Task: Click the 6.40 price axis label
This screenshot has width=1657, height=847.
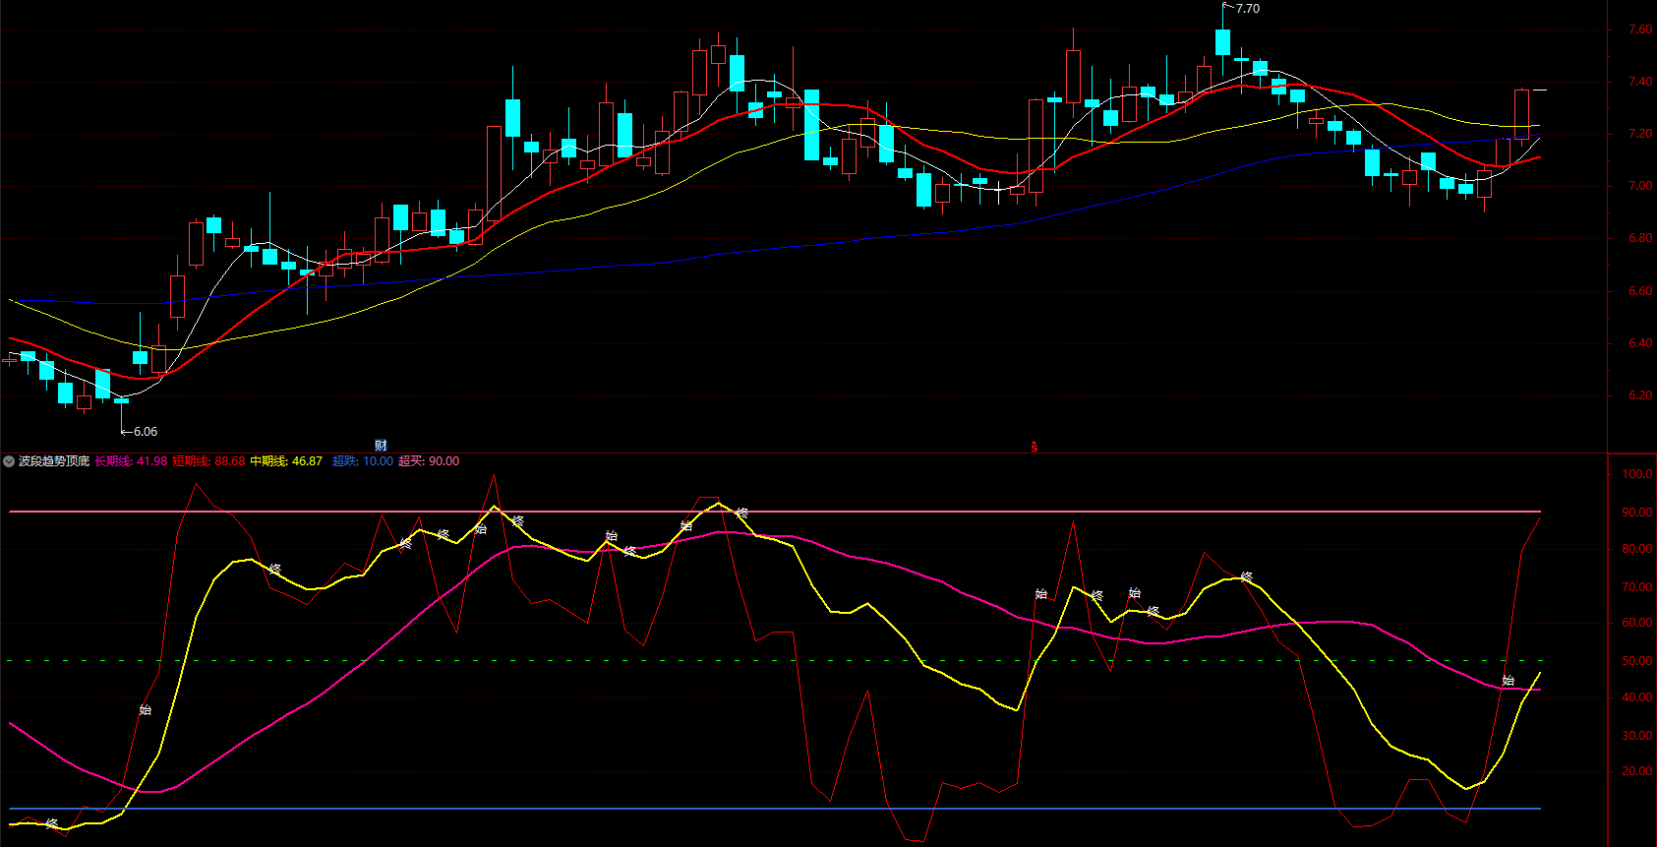Action: point(1639,343)
